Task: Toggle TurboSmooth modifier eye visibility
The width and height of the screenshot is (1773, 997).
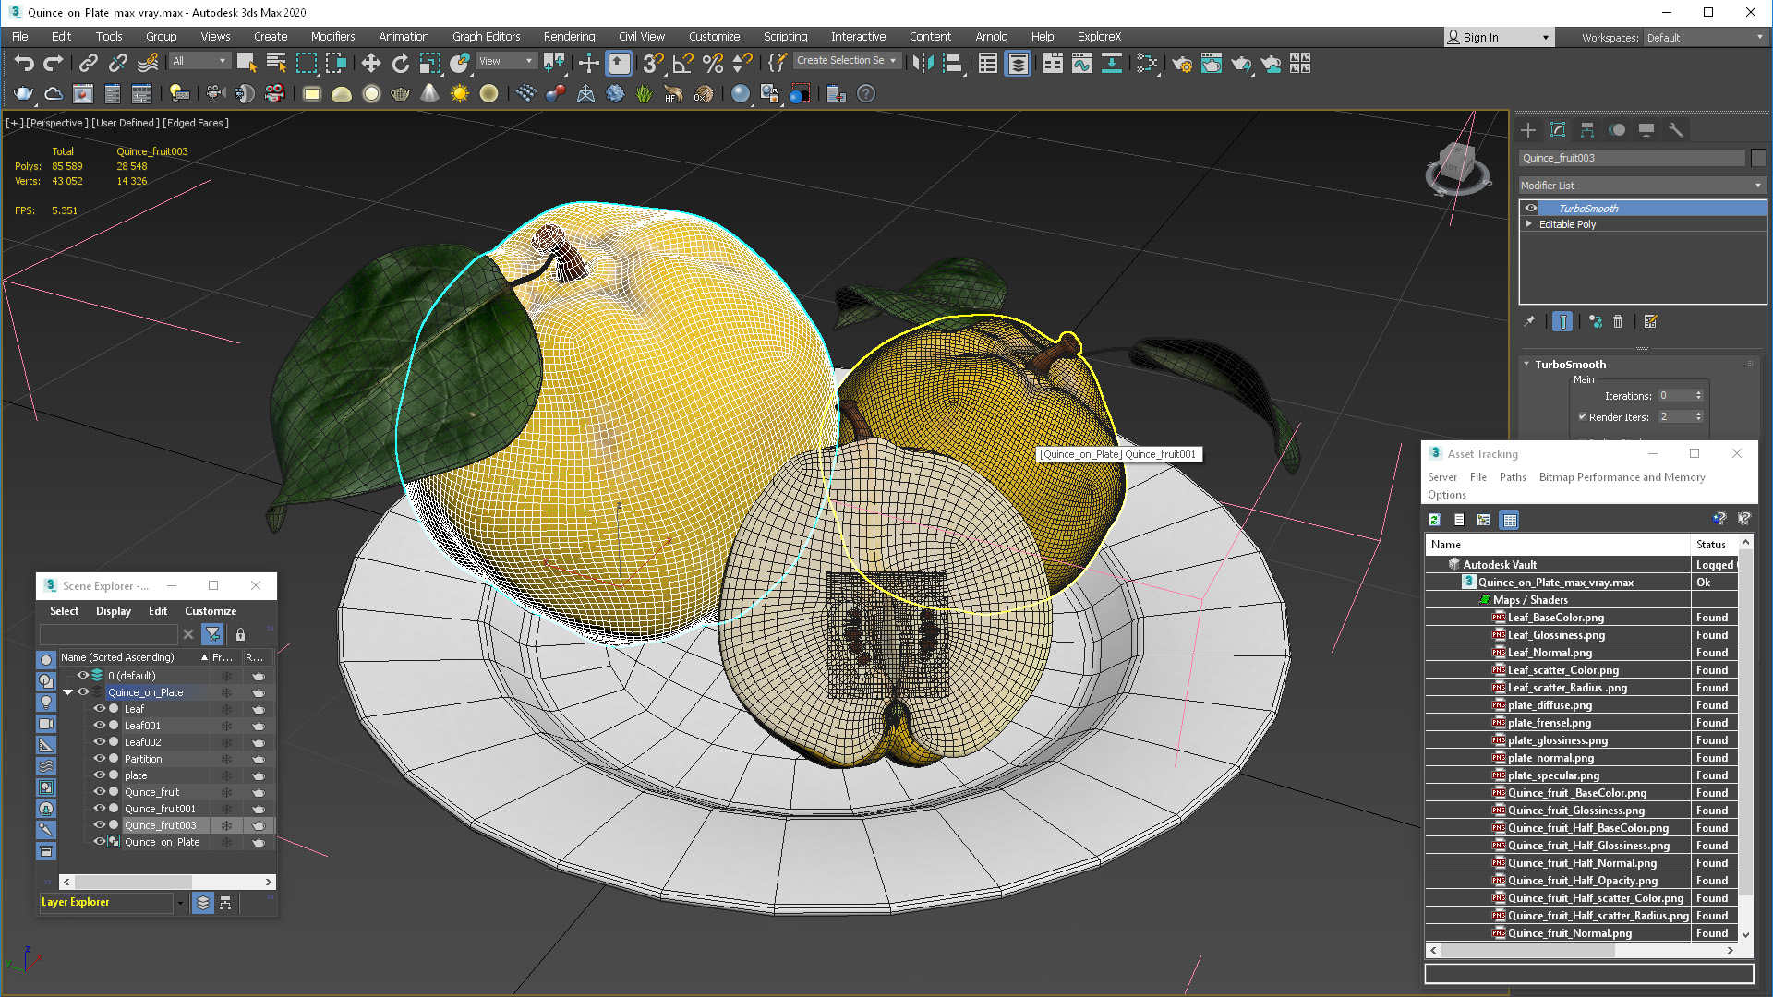Action: [1530, 209]
